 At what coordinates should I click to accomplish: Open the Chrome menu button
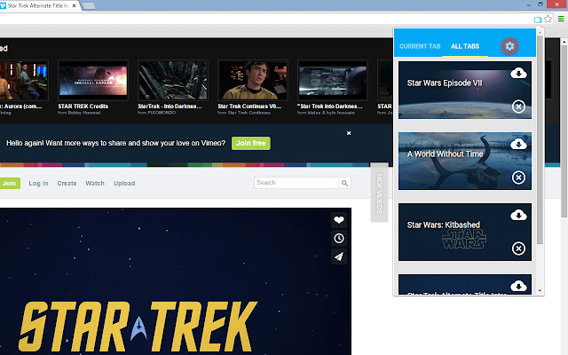561,19
